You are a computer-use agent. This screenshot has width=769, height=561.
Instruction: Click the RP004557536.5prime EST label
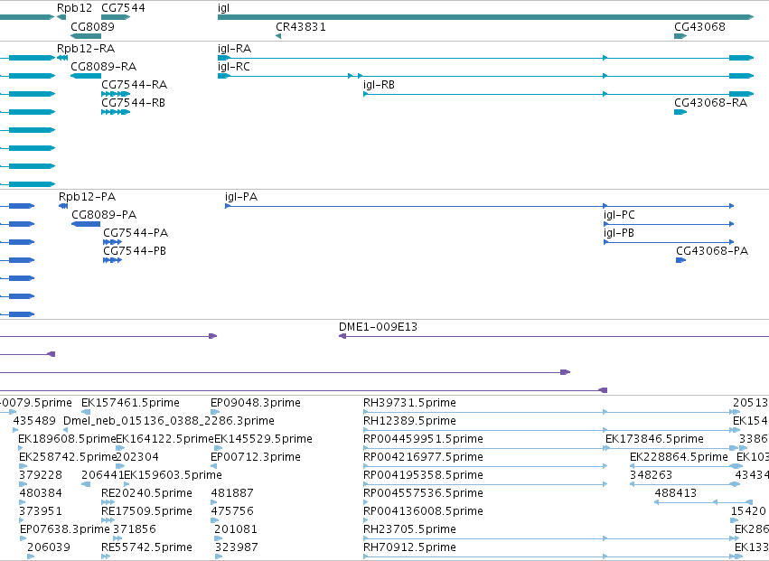[x=423, y=493]
